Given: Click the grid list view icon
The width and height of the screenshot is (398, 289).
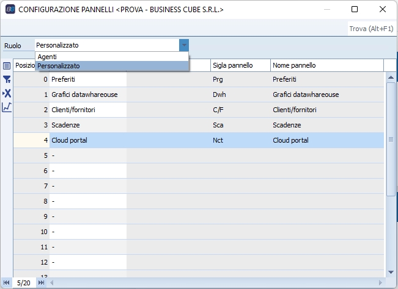Looking at the screenshot, I should click(x=7, y=66).
